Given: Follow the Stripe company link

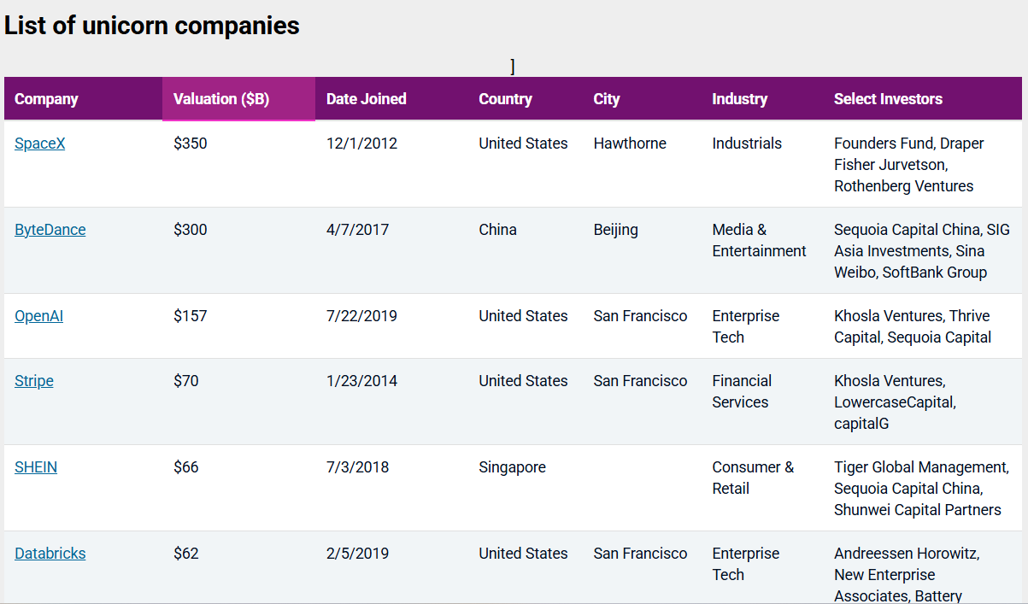Looking at the screenshot, I should coord(33,381).
